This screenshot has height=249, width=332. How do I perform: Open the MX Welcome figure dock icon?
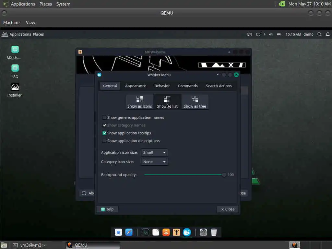[176, 232]
